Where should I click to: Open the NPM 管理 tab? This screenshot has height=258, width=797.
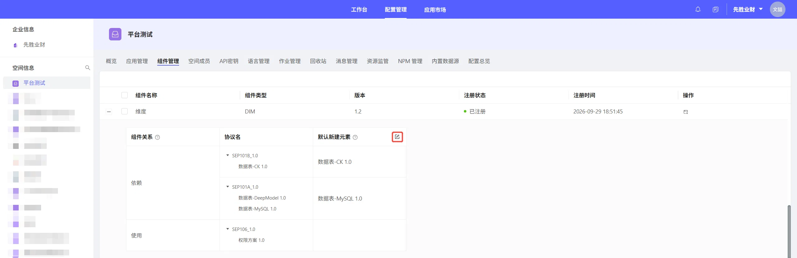410,61
